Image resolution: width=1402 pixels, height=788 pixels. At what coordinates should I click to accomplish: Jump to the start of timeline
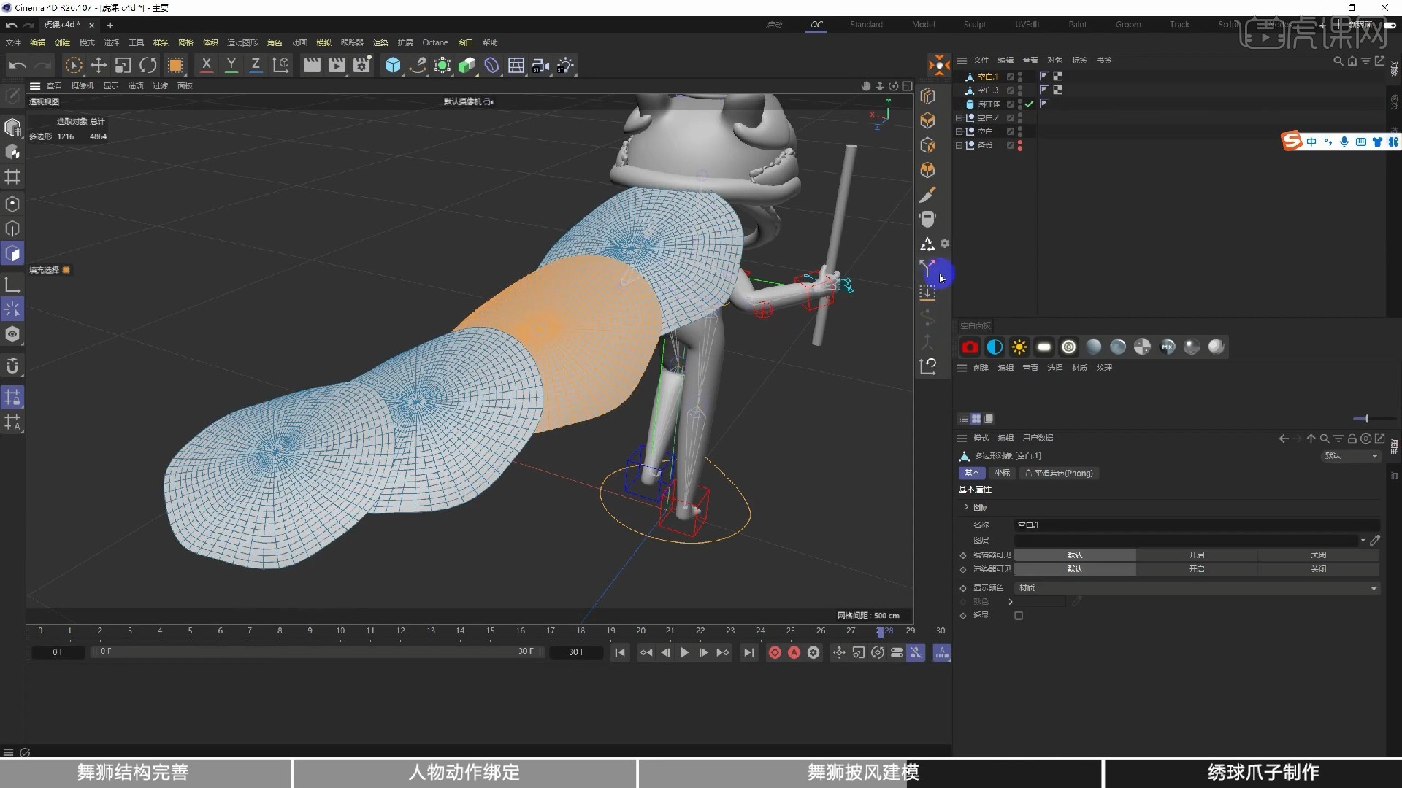coord(619,652)
